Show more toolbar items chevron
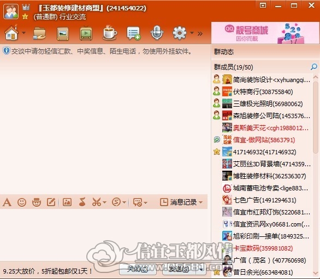This screenshot has height=279, width=320. (200, 33)
